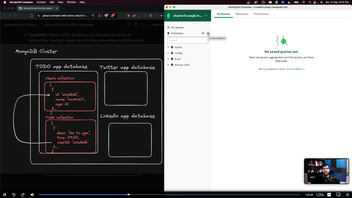Enable picture-in-picture mode icon

click(x=338, y=194)
